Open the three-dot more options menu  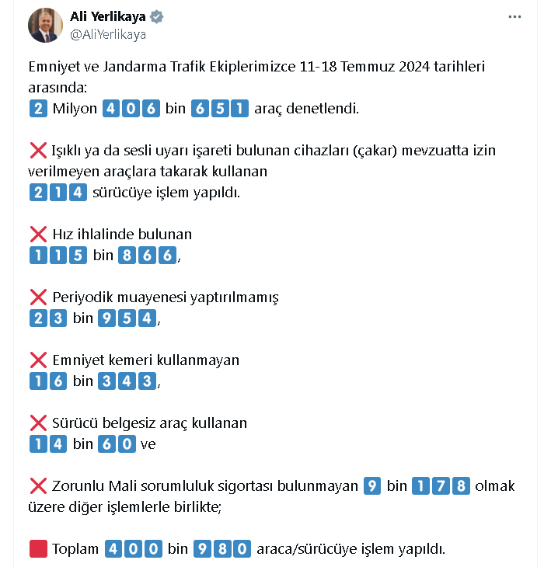click(x=514, y=17)
